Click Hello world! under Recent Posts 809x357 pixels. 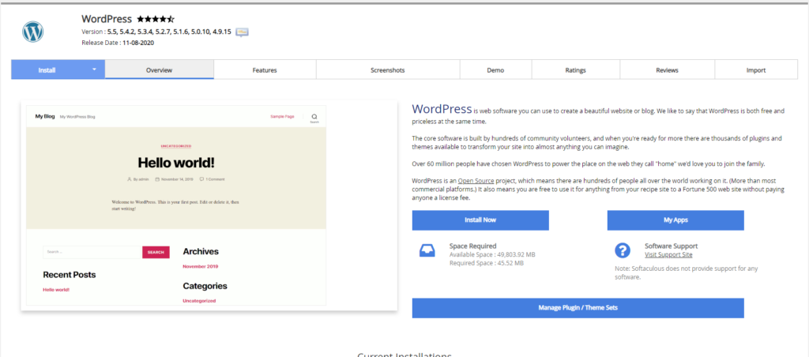click(56, 290)
